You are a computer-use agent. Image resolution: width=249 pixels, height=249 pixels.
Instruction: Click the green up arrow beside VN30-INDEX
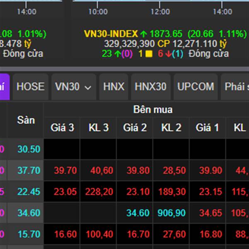point(144,34)
